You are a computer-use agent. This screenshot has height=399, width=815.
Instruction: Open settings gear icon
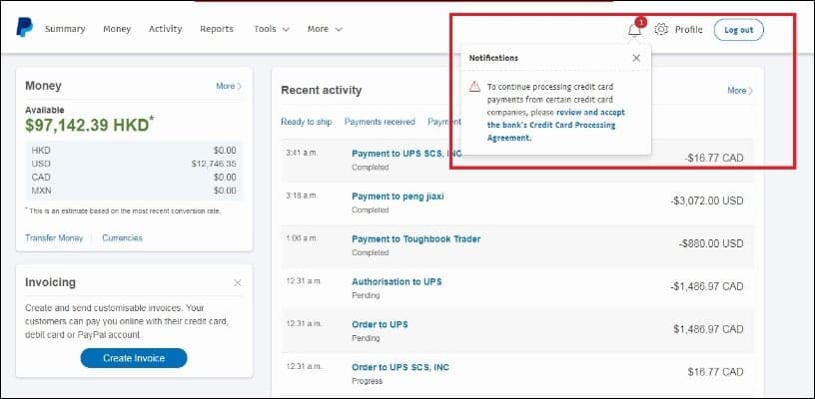661,30
